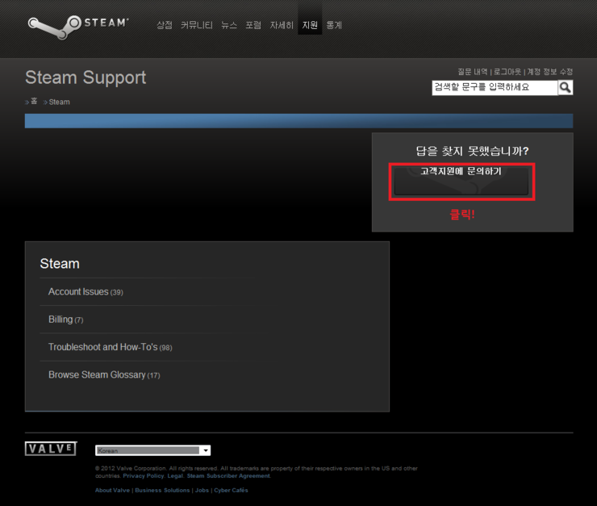This screenshot has height=506, width=597.
Task: Click the Privacy Policy link
Action: click(x=144, y=476)
